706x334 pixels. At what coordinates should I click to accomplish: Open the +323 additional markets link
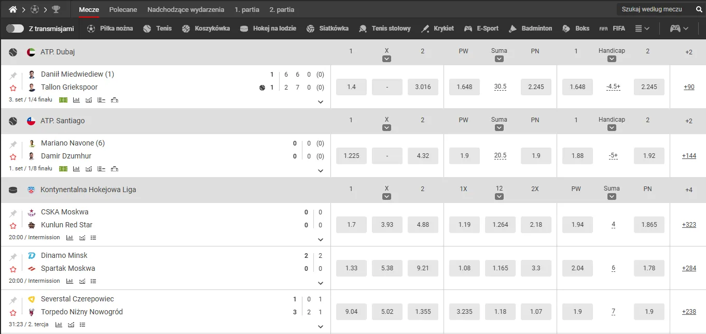tap(688, 225)
